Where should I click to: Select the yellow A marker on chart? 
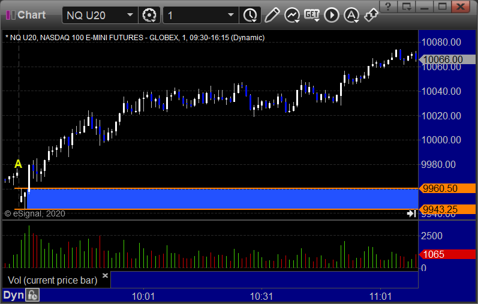[x=18, y=164]
